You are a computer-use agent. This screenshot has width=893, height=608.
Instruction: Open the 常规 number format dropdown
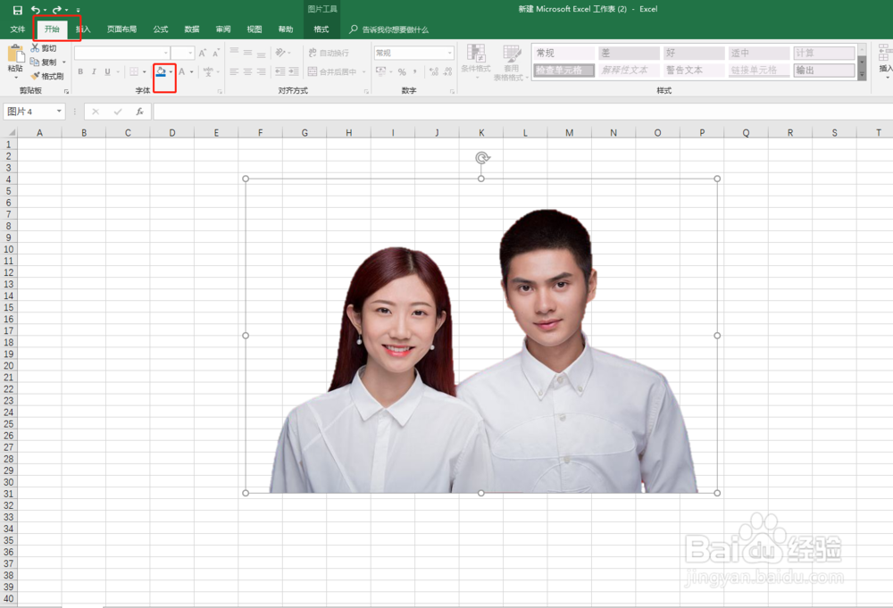tap(414, 53)
